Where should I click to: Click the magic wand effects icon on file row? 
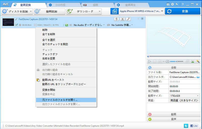point(128,19)
